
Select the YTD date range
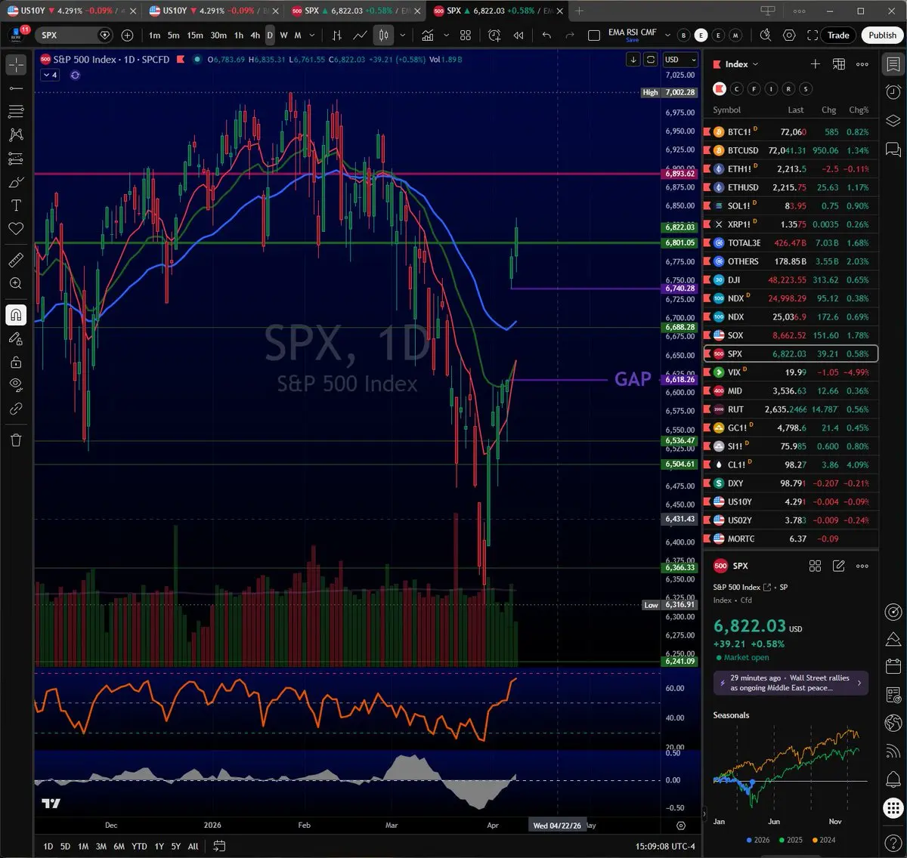(139, 847)
